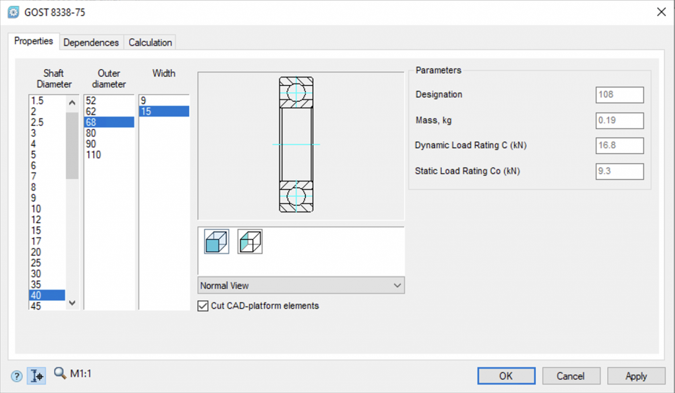Choose width 9 from Width list

coord(144,101)
